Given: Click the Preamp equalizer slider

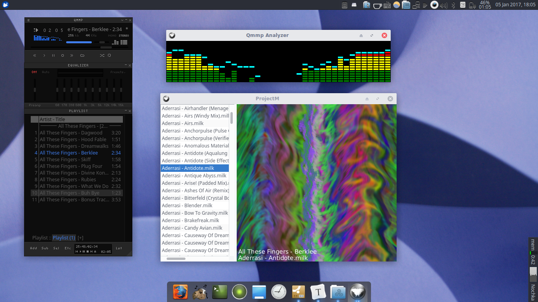Looking at the screenshot, I should (x=35, y=90).
